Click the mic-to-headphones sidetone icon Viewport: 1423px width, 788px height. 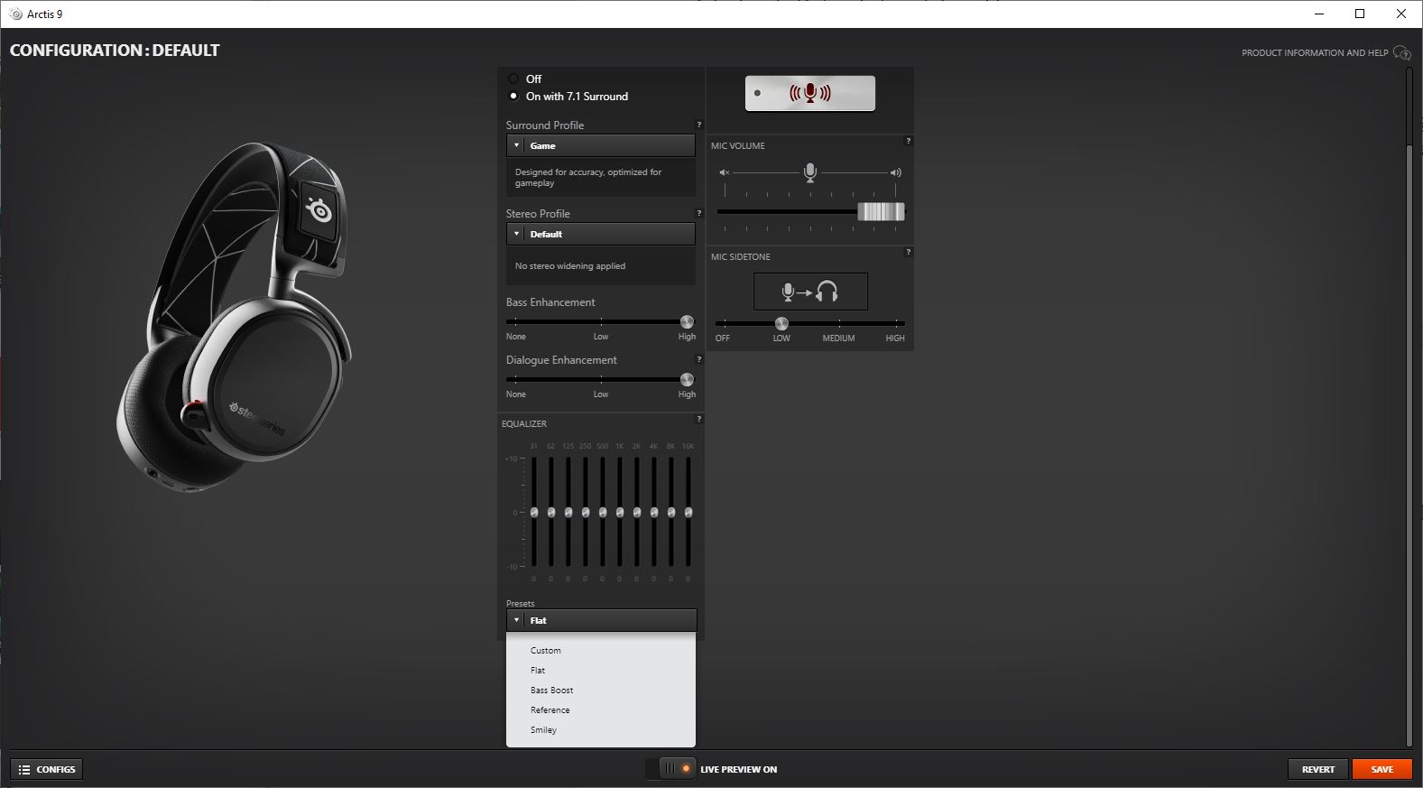pos(810,292)
